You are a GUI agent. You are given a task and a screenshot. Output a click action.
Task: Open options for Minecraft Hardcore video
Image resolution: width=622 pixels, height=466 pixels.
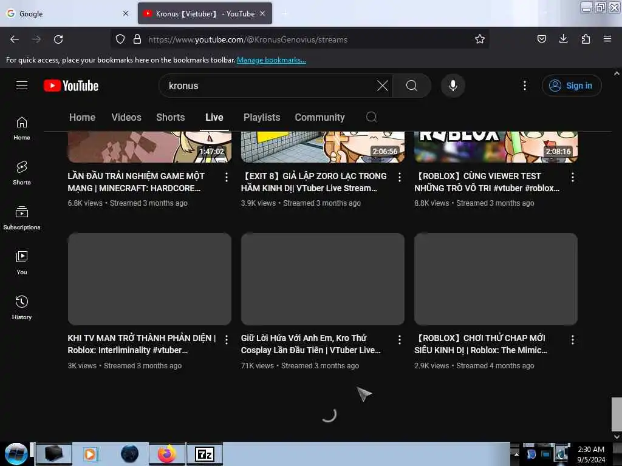[227, 177]
